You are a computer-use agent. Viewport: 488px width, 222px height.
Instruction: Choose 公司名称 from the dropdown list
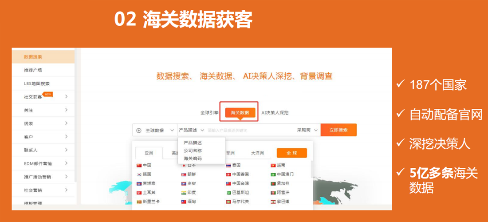click(x=193, y=151)
